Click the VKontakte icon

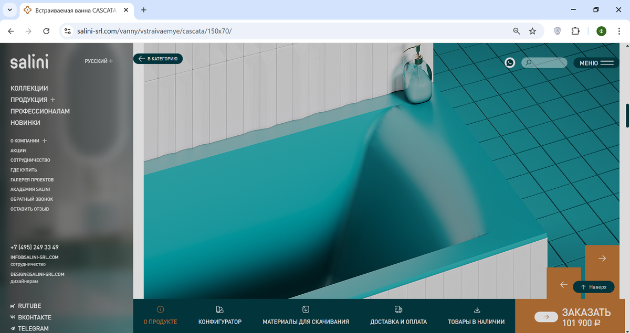point(13,317)
